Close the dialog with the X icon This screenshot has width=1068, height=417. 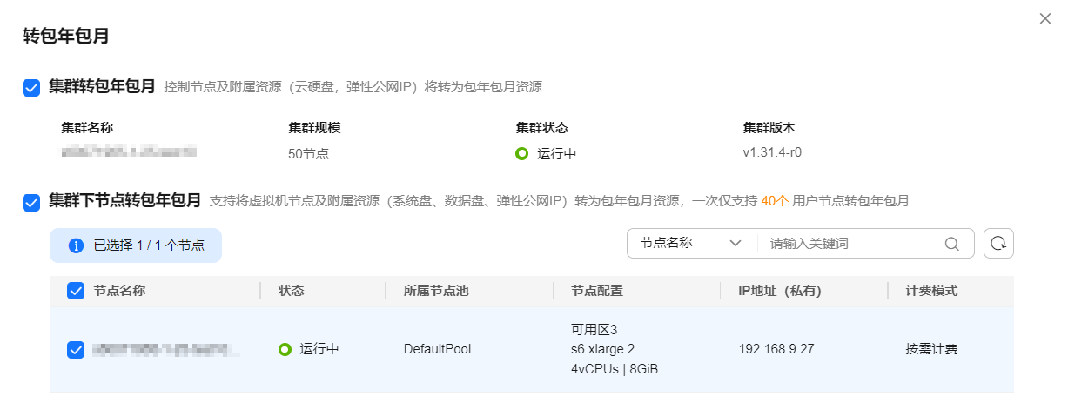[x=1045, y=18]
